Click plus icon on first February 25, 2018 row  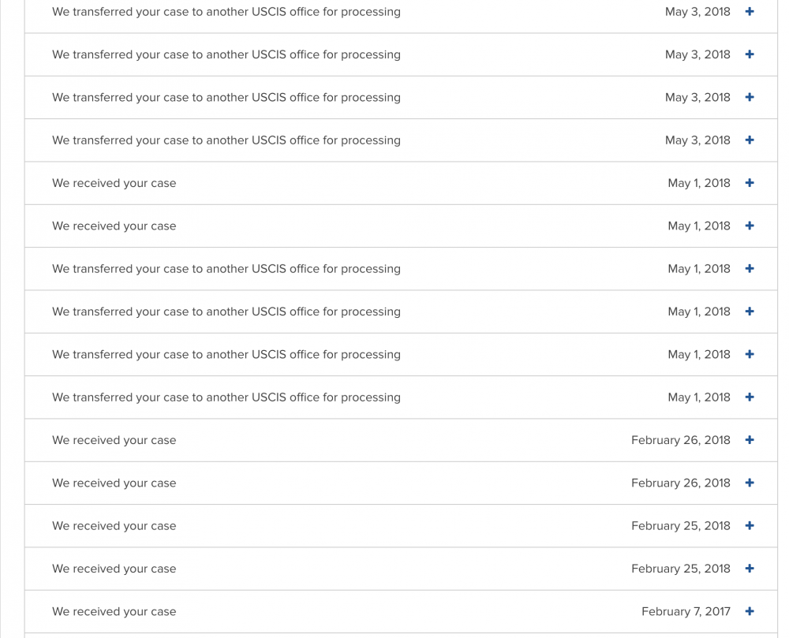(750, 526)
